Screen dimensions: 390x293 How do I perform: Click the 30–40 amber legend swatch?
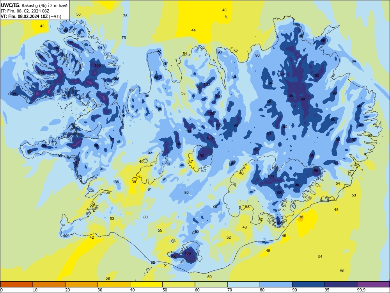[114, 284]
